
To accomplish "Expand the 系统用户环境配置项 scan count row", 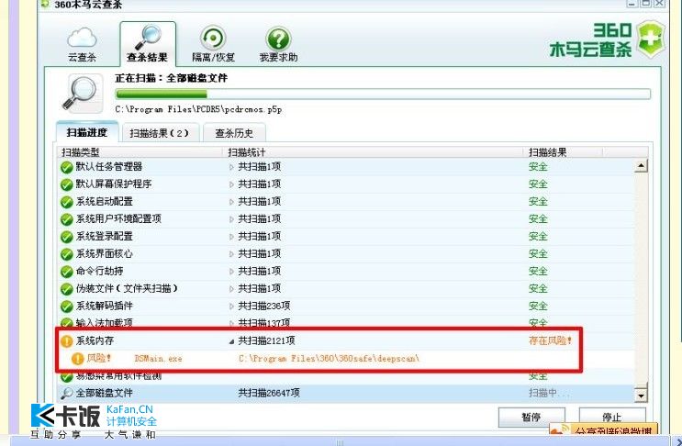I will [x=231, y=219].
